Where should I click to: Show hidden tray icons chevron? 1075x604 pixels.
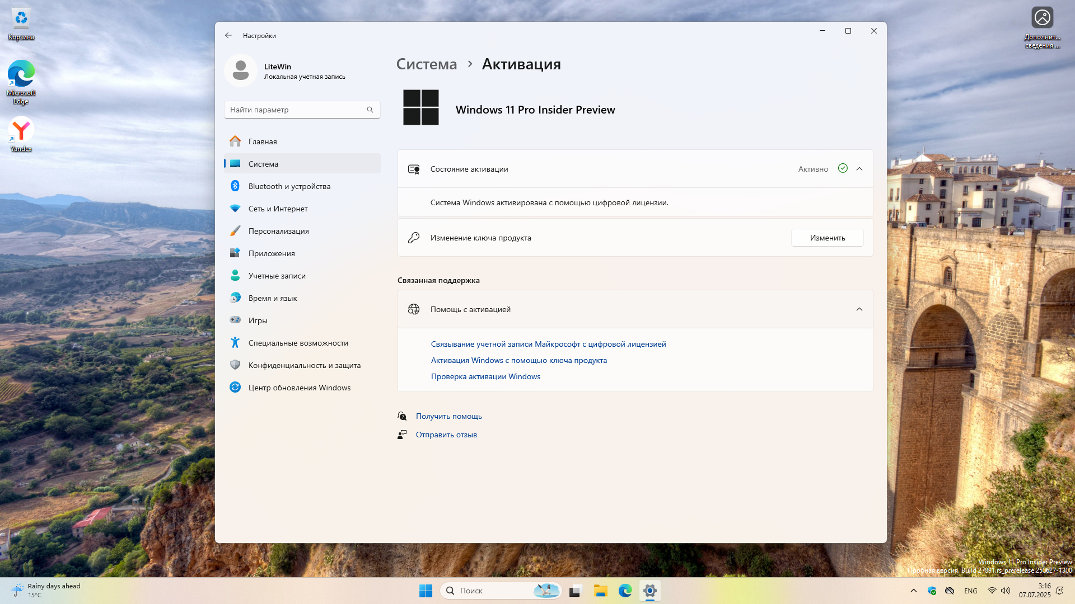pos(913,591)
